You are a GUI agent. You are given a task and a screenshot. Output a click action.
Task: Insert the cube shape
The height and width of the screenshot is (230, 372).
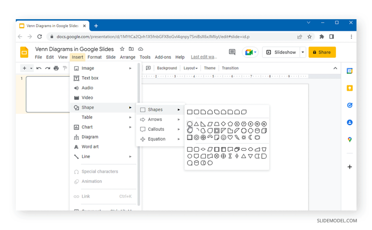pyautogui.click(x=264, y=131)
